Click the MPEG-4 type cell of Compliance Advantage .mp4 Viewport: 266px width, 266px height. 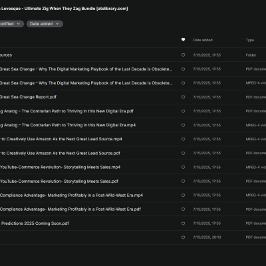pyautogui.click(x=256, y=196)
